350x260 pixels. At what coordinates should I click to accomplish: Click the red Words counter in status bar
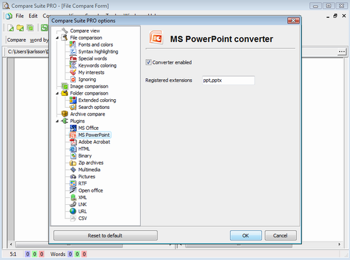pyautogui.click(x=84, y=254)
